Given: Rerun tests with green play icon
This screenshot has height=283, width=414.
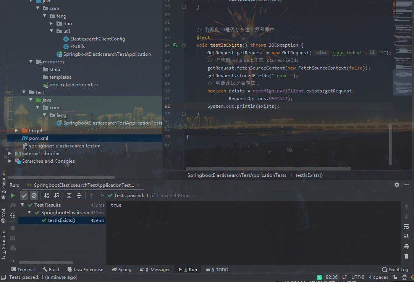Looking at the screenshot, I should point(13,196).
